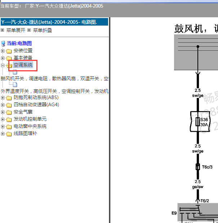Click the icon left of 菜单折叠

(x=29, y=30)
